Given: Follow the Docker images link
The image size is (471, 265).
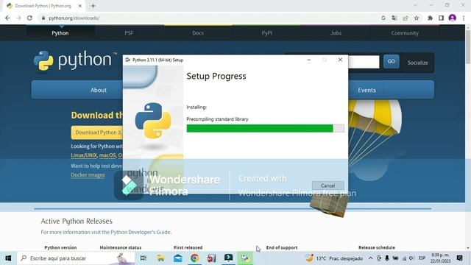Looking at the screenshot, I should (x=88, y=175).
